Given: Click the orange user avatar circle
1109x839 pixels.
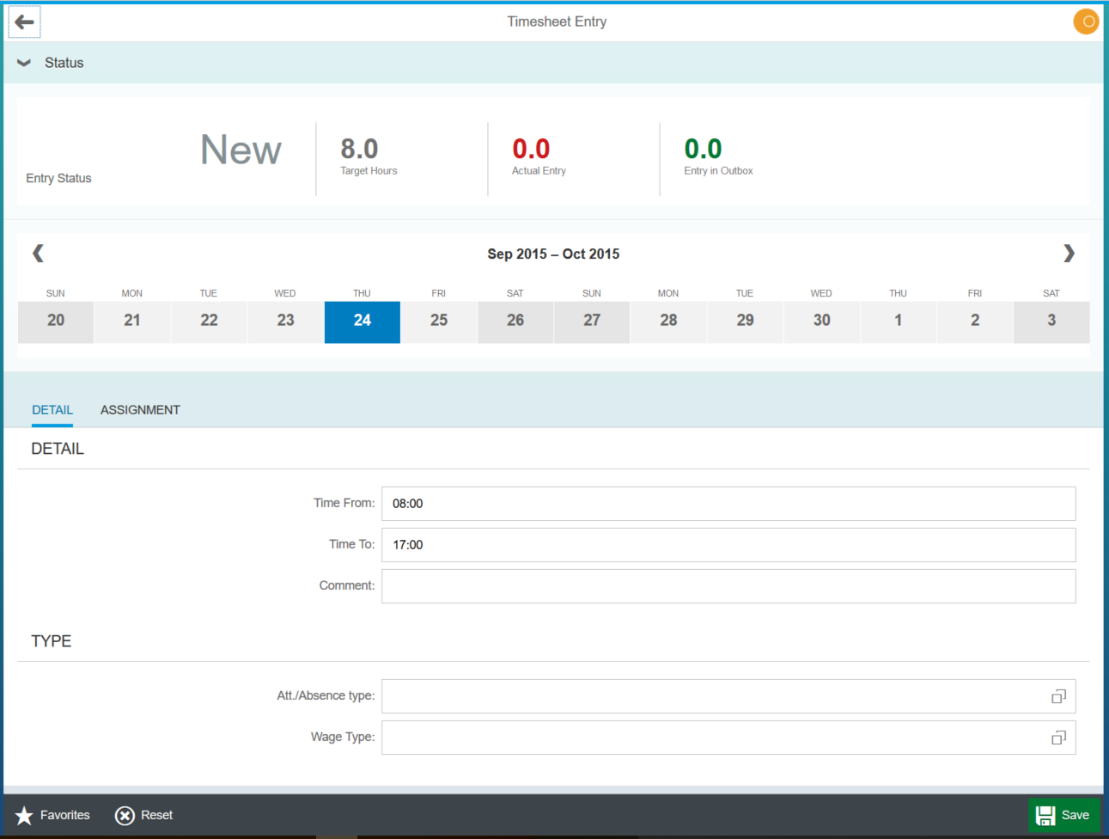Looking at the screenshot, I should (x=1086, y=21).
